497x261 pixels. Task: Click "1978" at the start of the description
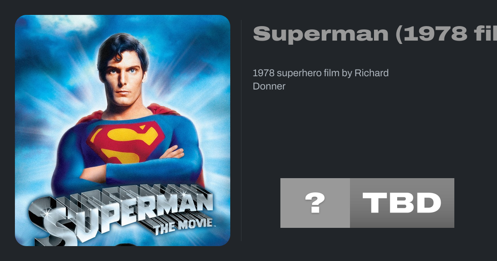pyautogui.click(x=263, y=73)
